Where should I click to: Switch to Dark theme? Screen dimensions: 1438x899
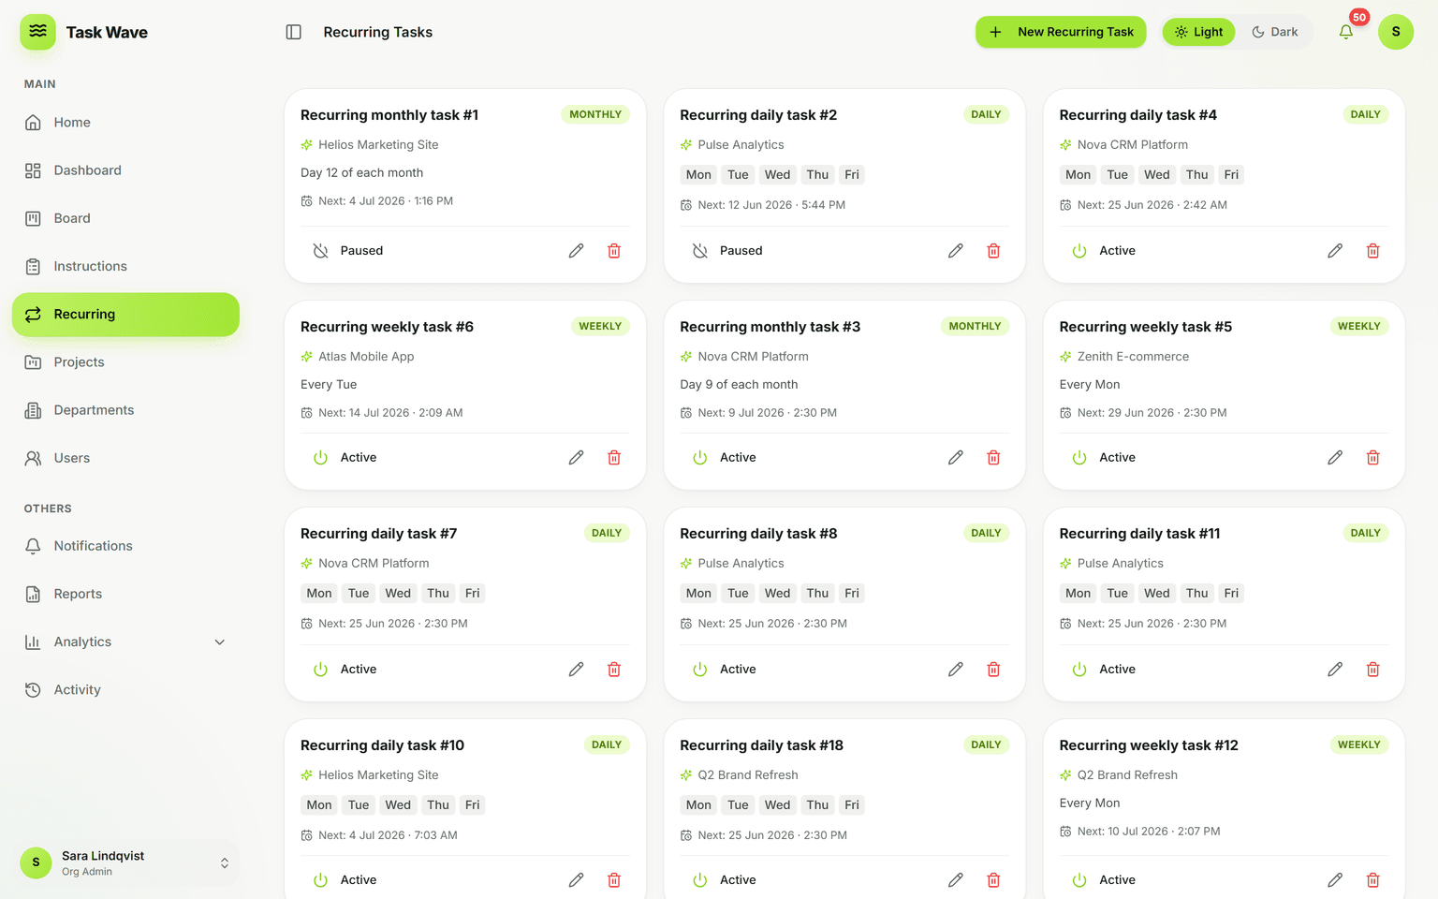[x=1274, y=32]
